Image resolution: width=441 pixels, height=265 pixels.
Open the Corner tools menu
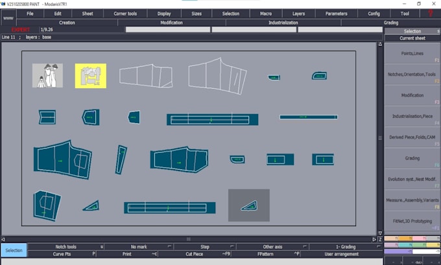[125, 14]
